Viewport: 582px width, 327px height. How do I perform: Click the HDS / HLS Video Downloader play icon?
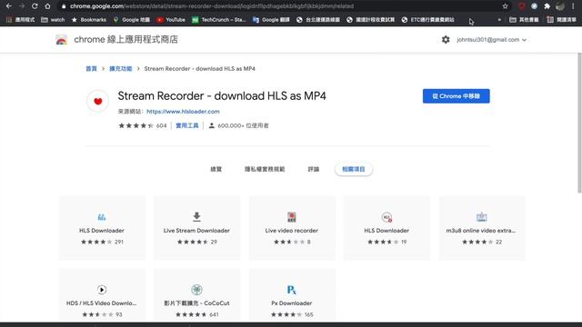(x=102, y=290)
